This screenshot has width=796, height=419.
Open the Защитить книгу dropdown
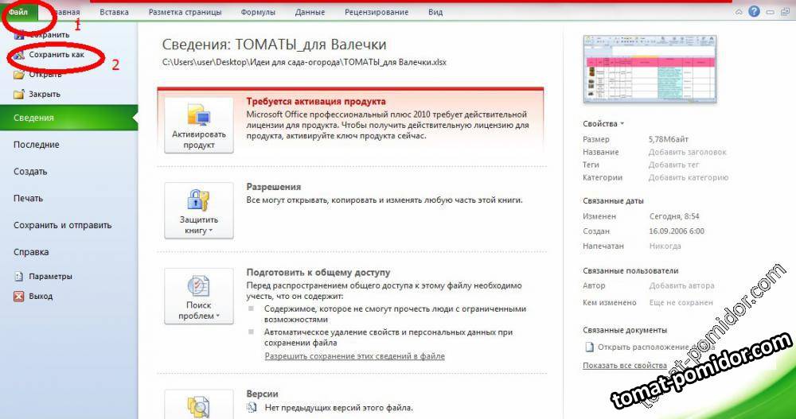(198, 211)
